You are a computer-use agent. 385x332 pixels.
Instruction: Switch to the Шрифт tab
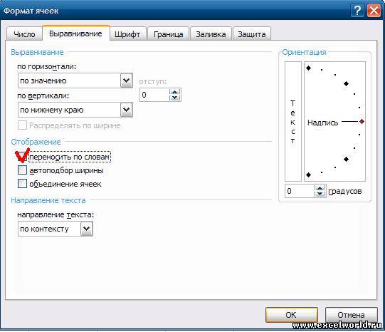click(127, 34)
